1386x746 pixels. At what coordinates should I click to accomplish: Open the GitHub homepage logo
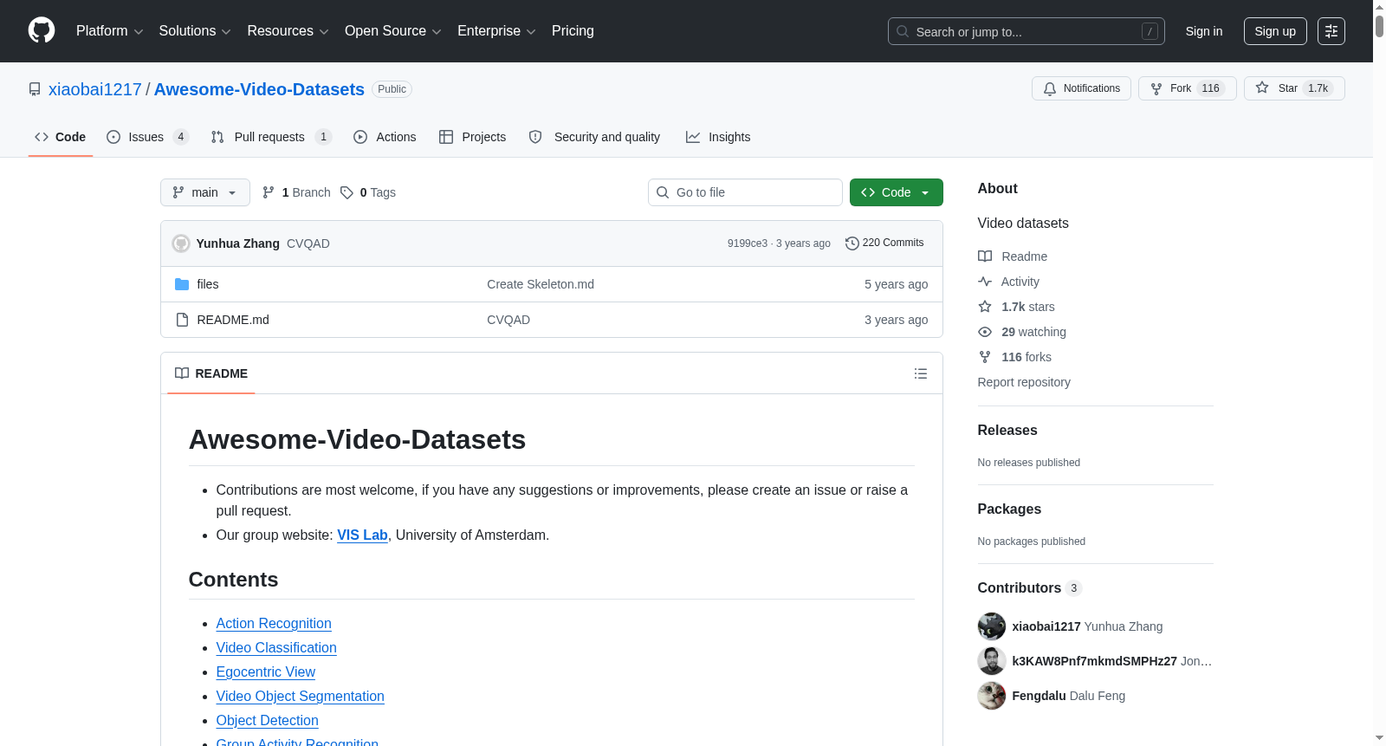[x=42, y=30]
